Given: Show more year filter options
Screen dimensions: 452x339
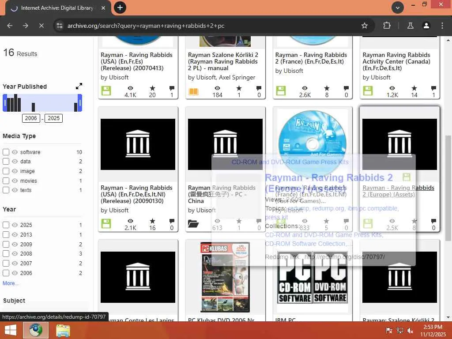Looking at the screenshot, I should coord(11,283).
